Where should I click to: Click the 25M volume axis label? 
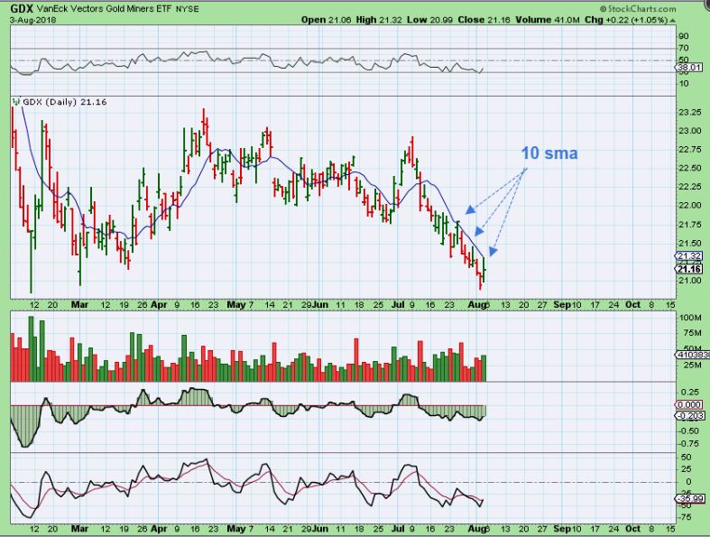[692, 366]
